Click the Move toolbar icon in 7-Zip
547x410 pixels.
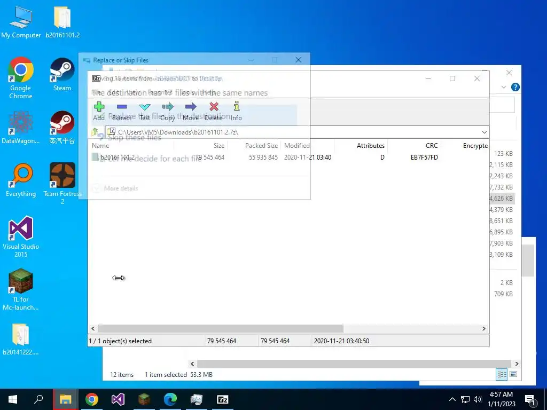[x=191, y=111]
